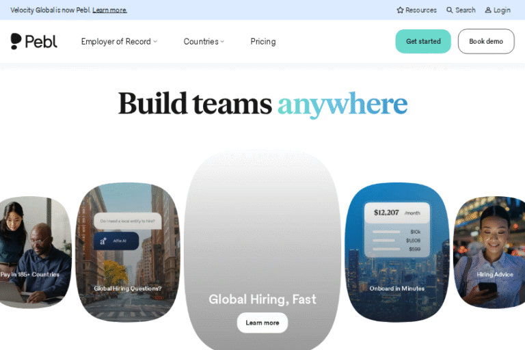The image size is (525, 350).
Task: Follow the Learn more banner link
Action: [x=110, y=10]
